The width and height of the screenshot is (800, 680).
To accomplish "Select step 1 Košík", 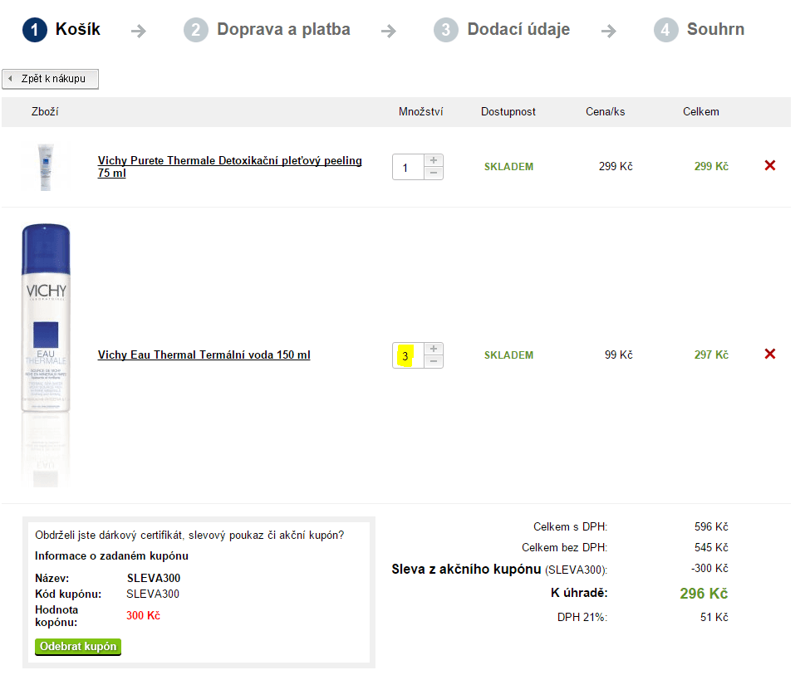I will coord(61,30).
